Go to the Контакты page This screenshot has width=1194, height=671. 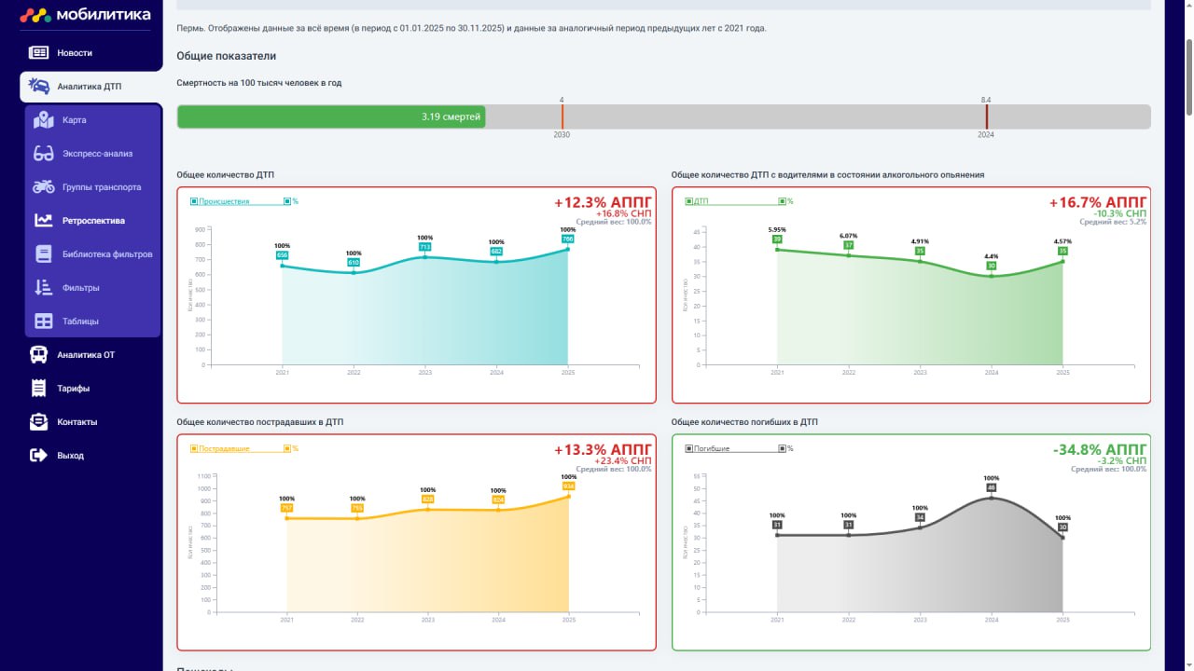click(76, 422)
